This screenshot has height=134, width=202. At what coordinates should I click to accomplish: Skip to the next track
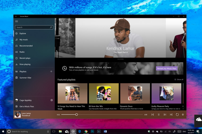(165, 115)
